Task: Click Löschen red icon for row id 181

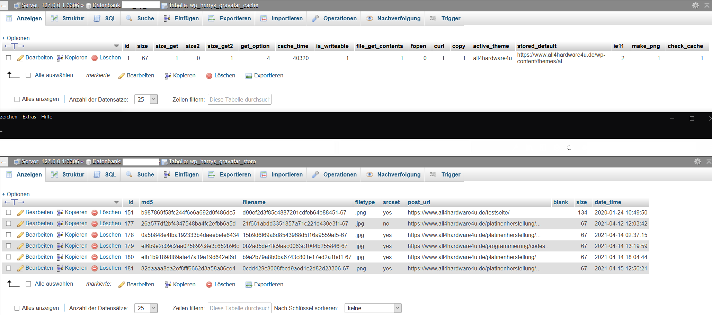Action: coord(95,268)
